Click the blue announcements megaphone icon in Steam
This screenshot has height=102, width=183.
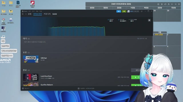119,11
